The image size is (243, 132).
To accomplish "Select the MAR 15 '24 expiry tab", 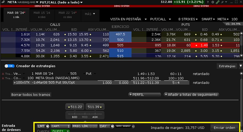I will 42,14.
